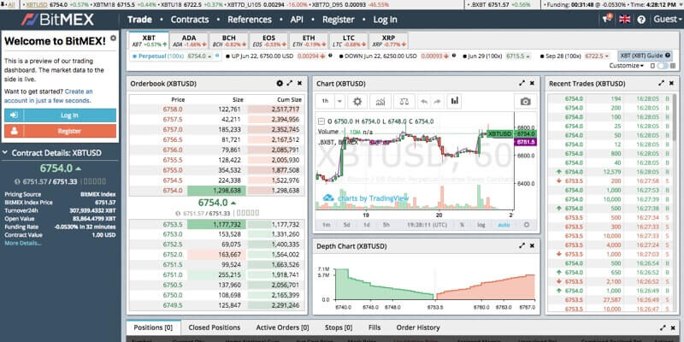Switch to Order History tab
The width and height of the screenshot is (684, 342).
(418, 327)
